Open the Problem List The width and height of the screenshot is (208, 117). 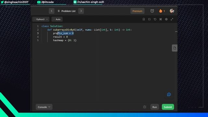coord(67,11)
